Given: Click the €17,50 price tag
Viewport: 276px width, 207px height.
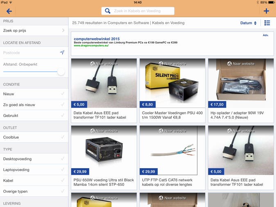Looking at the screenshot, I should [217, 104].
